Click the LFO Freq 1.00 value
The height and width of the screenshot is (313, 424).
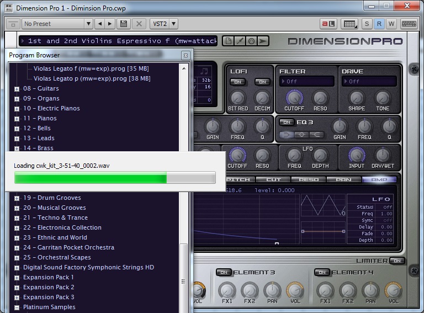[x=386, y=214]
